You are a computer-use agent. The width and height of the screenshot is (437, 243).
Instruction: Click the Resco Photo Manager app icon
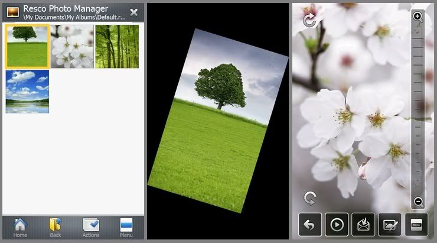click(x=12, y=12)
